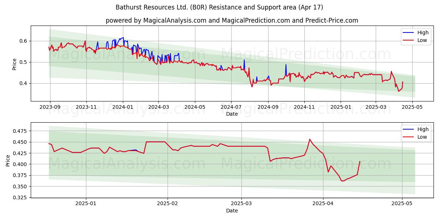
Task: Click the 'Price' y-axis label of the bottom chart
Action: click(x=8, y=160)
